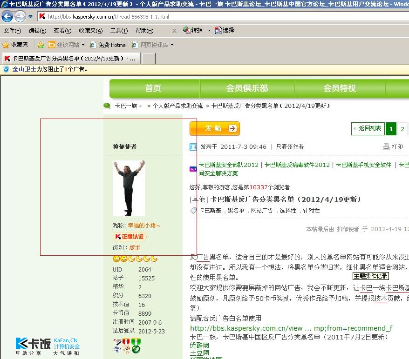Expand the 网页快讯库 dropdown arrow

click(x=172, y=45)
